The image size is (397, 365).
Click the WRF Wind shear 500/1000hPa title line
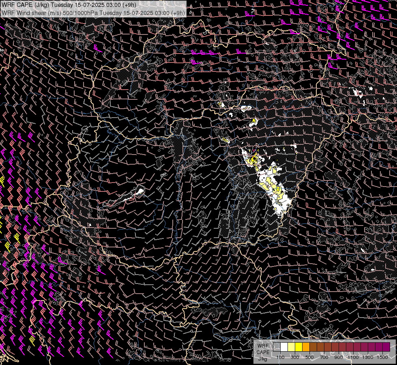[x=93, y=13]
